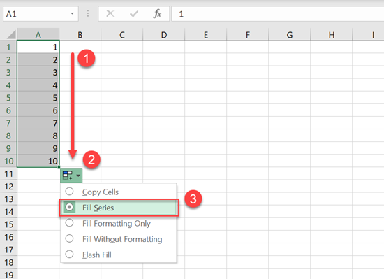The image size is (384, 279).
Task: Click the Cancel X in formula bar
Action: [x=110, y=14]
